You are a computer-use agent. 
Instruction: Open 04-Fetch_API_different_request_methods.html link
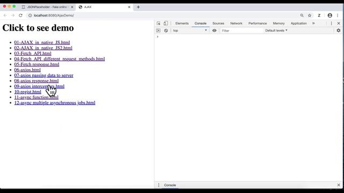[60, 59]
